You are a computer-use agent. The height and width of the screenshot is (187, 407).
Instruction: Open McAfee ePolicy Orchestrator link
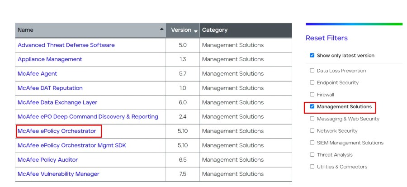(x=57, y=131)
